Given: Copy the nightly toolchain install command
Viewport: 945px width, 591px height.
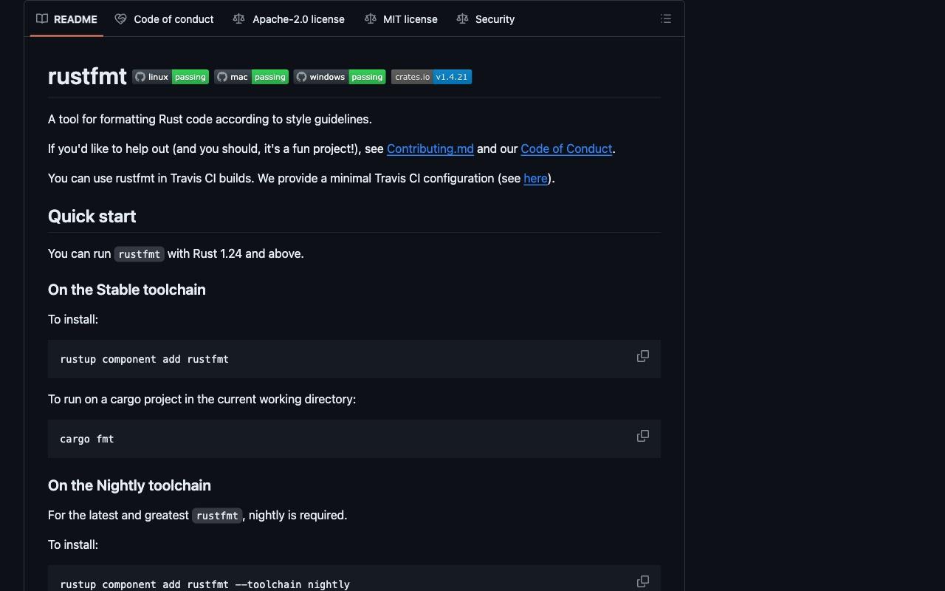Looking at the screenshot, I should point(643,581).
